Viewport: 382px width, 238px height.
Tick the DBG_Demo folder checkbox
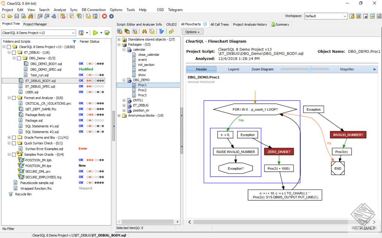click(x=19, y=58)
